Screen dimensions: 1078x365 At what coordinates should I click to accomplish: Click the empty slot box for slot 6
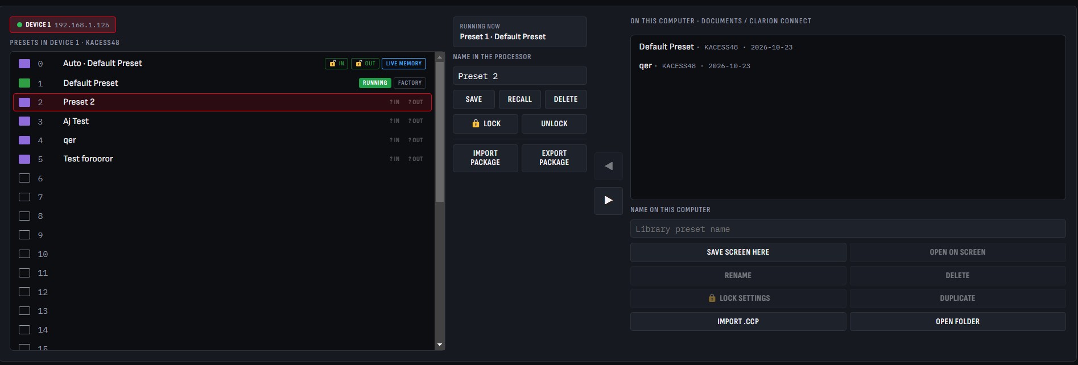click(24, 178)
